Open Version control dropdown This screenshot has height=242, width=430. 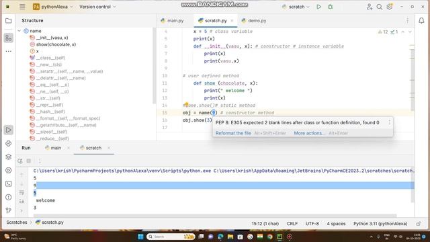[97, 7]
